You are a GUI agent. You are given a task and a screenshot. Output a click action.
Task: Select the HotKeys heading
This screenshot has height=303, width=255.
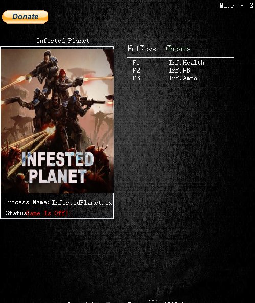click(x=142, y=49)
